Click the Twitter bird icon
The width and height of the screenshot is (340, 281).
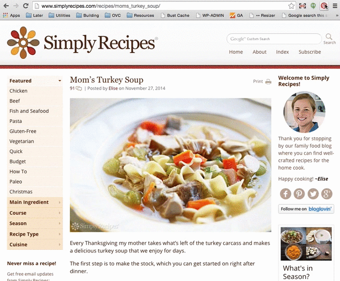(313, 194)
